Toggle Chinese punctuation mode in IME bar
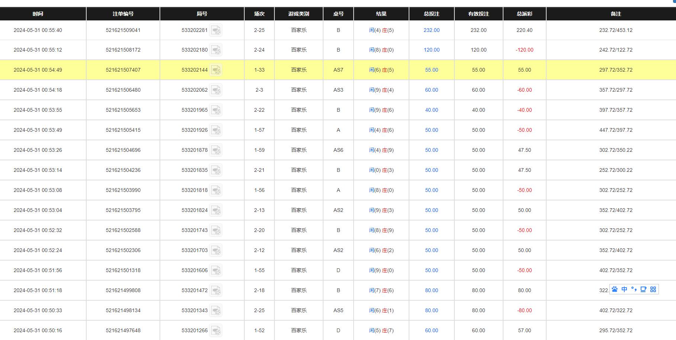 pyautogui.click(x=634, y=289)
